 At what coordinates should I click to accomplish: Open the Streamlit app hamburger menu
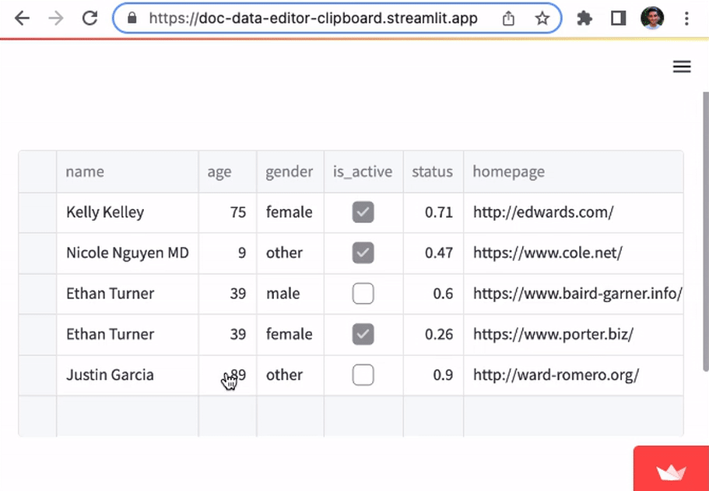pos(682,67)
